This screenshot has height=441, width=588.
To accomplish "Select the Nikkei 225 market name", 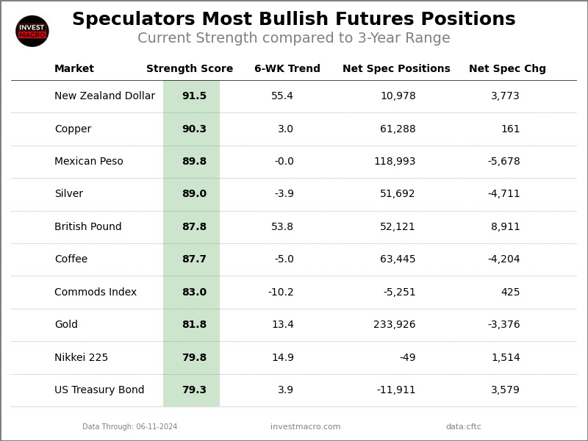I will click(x=81, y=358).
